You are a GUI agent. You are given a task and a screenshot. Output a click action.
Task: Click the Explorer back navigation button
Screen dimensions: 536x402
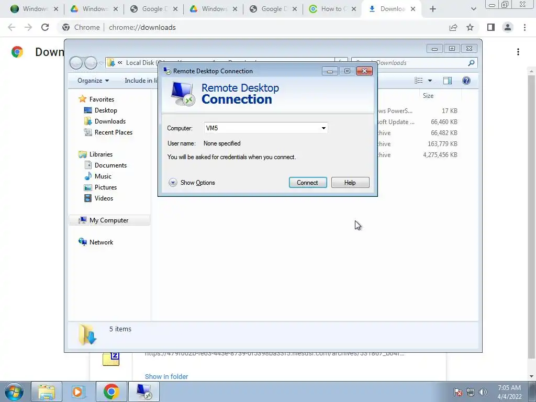click(x=76, y=63)
